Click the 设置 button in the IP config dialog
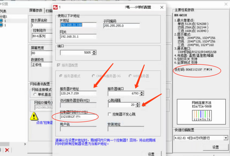This screenshot has height=156, width=230. 151,154
